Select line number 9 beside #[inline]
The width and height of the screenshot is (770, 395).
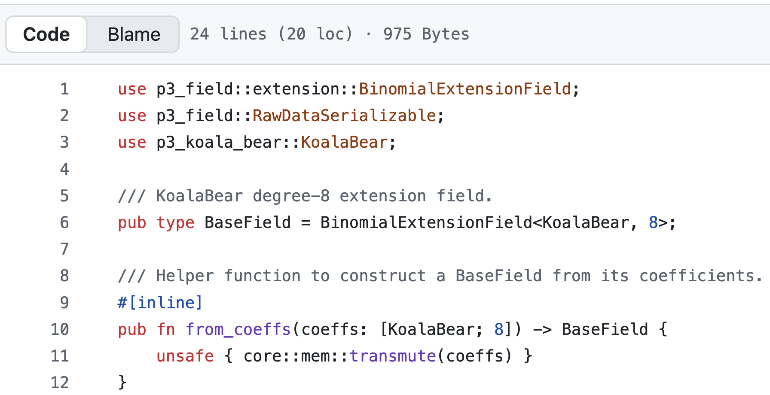pyautogui.click(x=64, y=303)
